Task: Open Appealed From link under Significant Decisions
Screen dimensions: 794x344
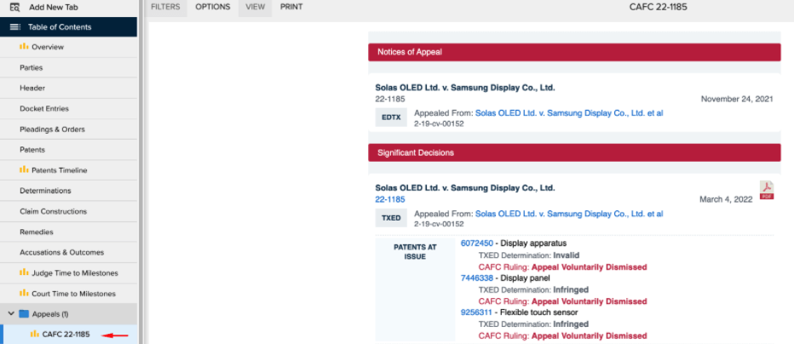Action: point(568,214)
